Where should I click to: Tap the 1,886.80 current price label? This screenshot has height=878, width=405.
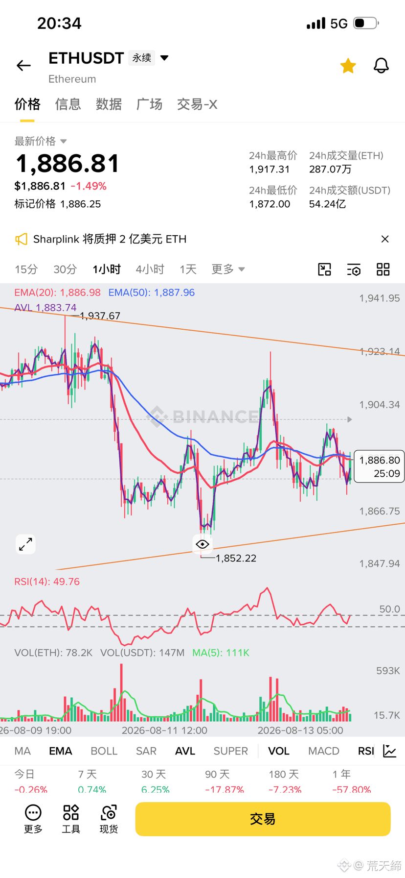point(379,466)
